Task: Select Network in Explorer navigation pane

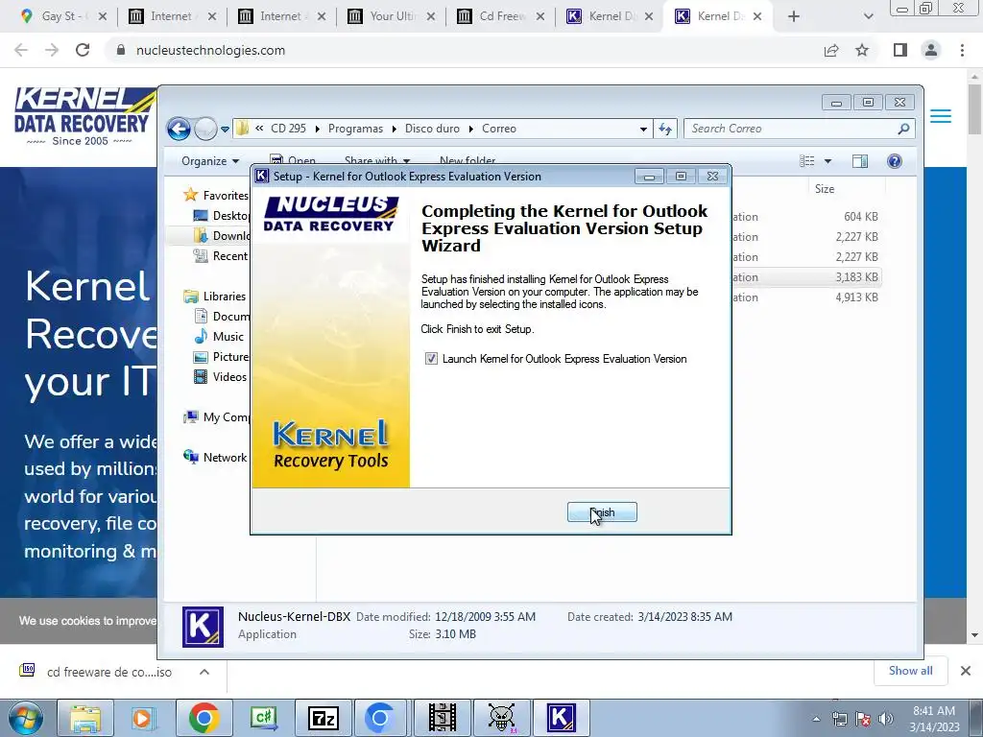Action: click(214, 458)
